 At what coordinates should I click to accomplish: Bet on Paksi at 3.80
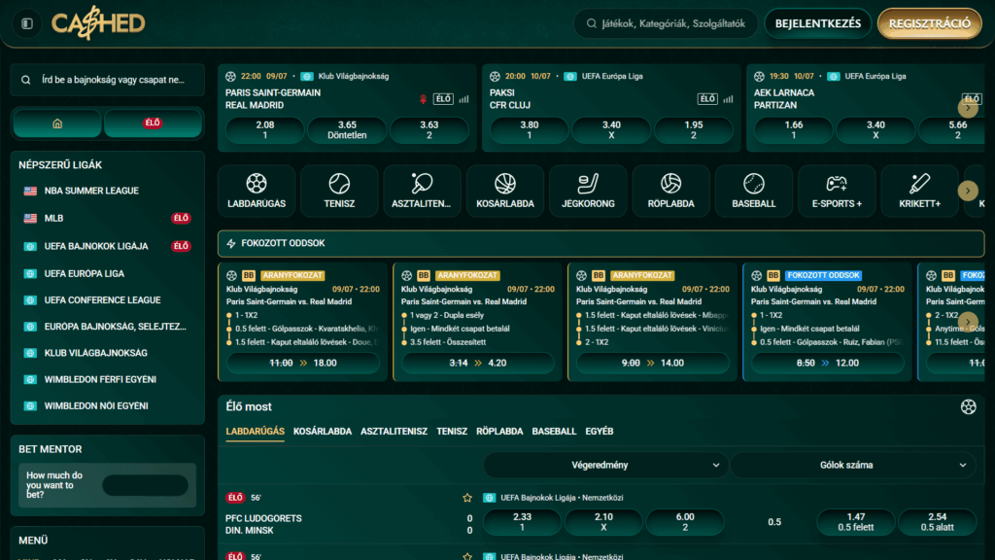(530, 130)
